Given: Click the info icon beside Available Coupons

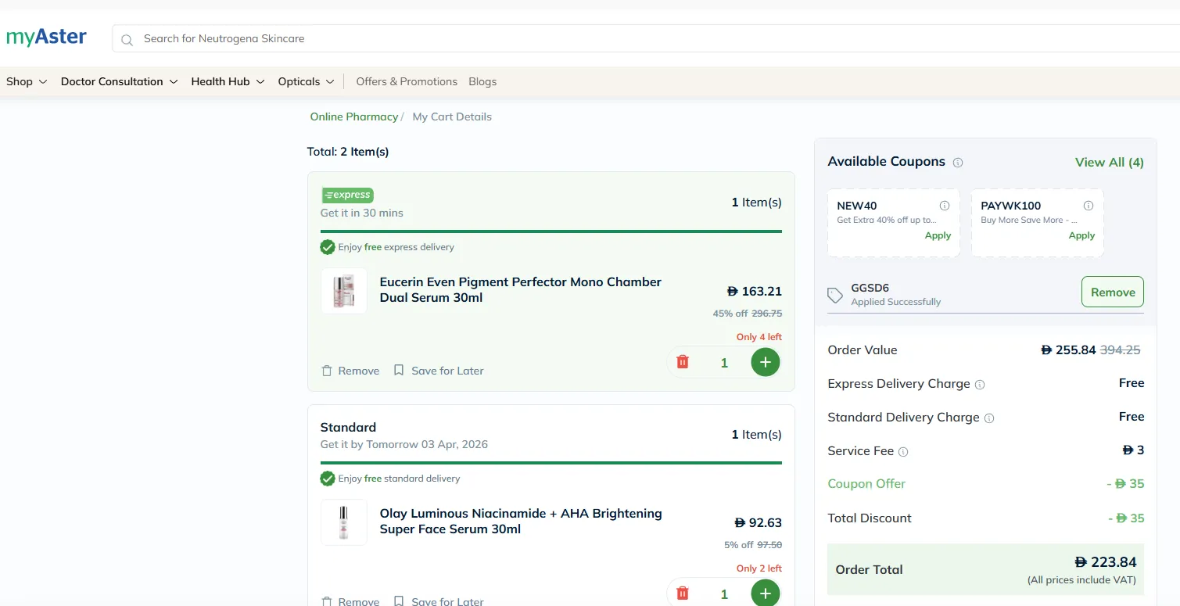Looking at the screenshot, I should (x=958, y=163).
